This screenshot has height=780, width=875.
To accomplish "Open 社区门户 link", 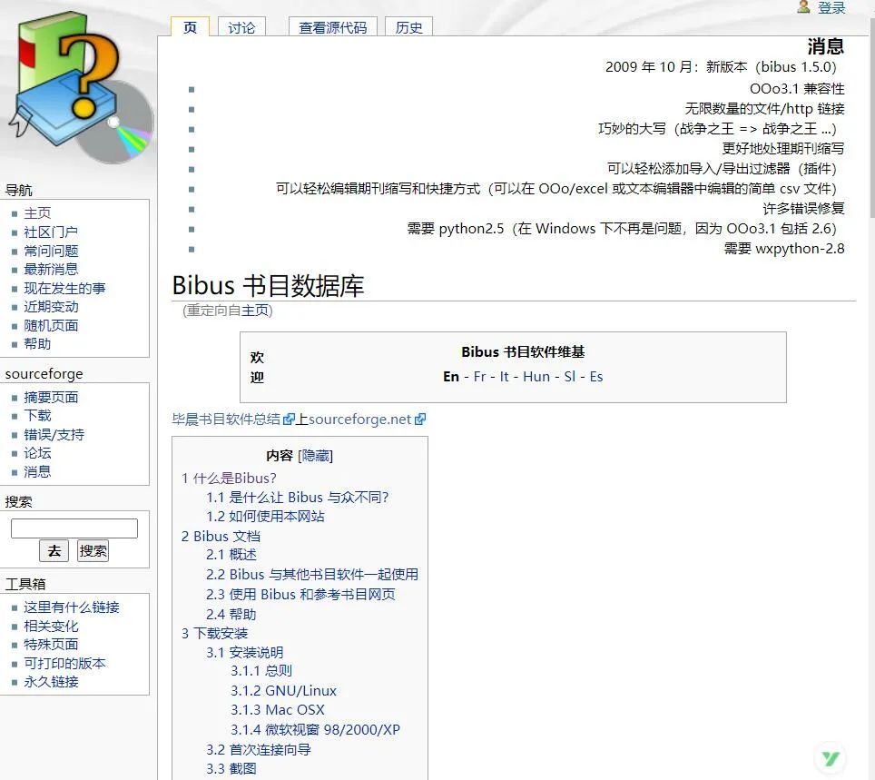I will coord(51,232).
